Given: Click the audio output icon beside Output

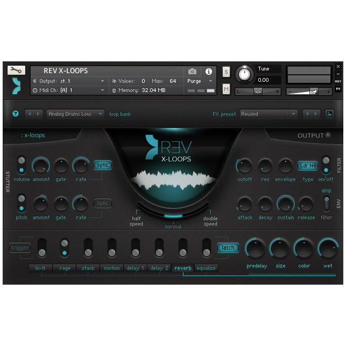Looking at the screenshot, I should pyautogui.click(x=34, y=81).
